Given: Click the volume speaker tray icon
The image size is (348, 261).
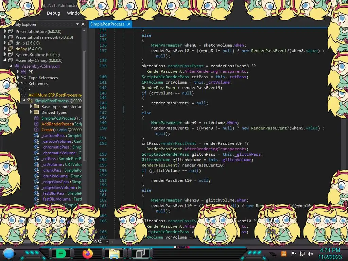Looking at the screenshot, I should click(x=310, y=254).
